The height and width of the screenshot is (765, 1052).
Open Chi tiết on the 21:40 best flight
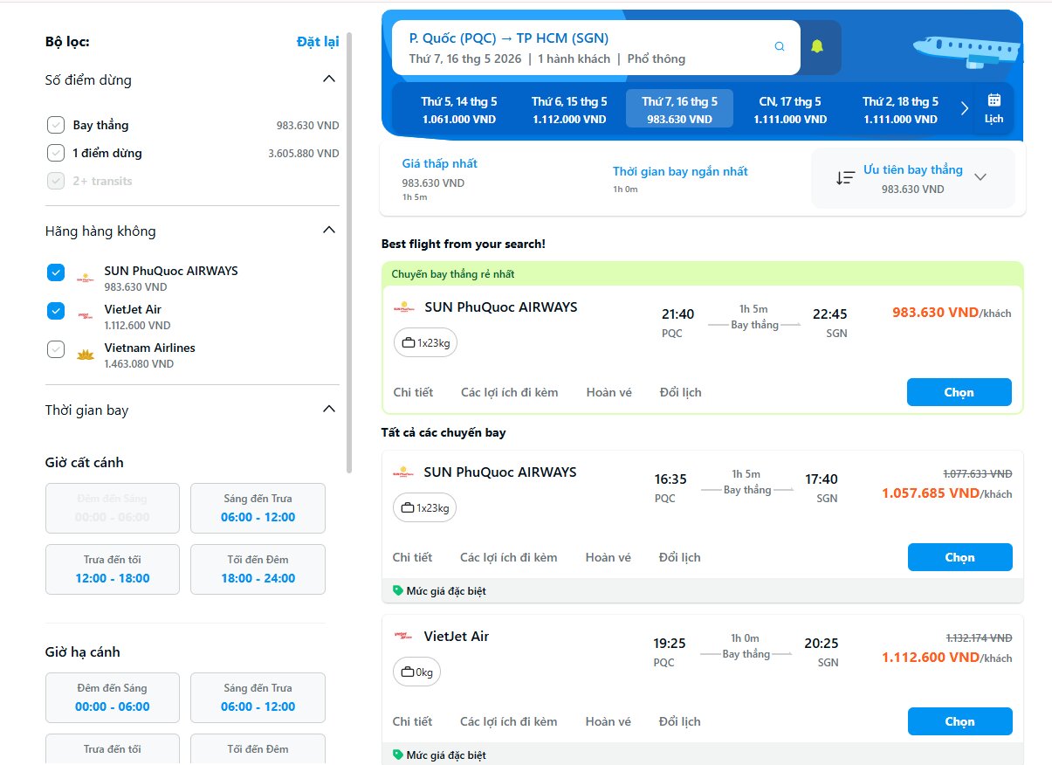pos(413,392)
